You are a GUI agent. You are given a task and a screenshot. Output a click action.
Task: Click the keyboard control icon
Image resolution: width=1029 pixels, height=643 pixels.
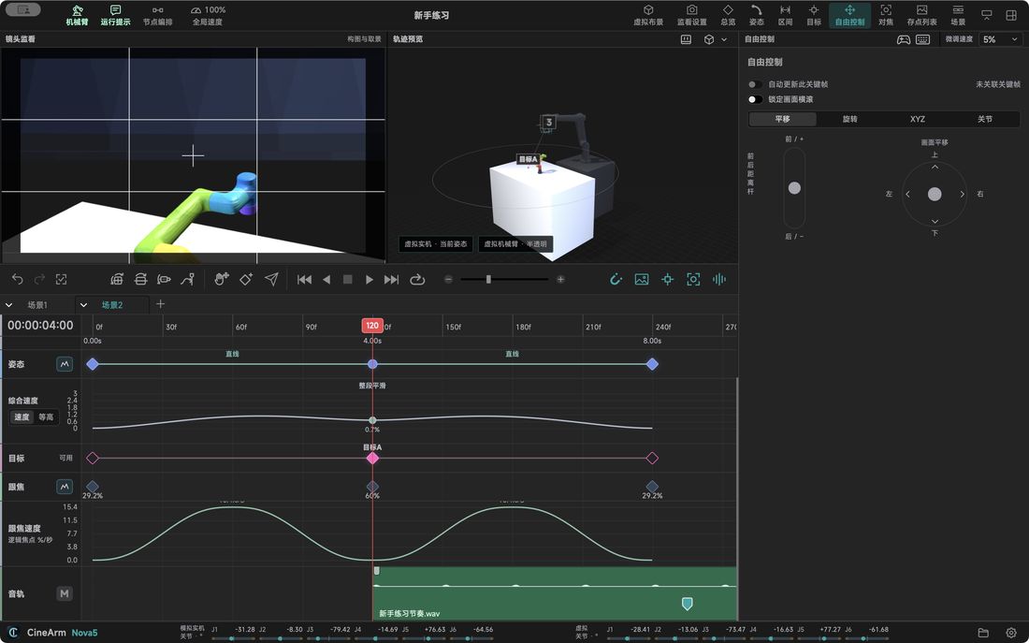pos(922,39)
